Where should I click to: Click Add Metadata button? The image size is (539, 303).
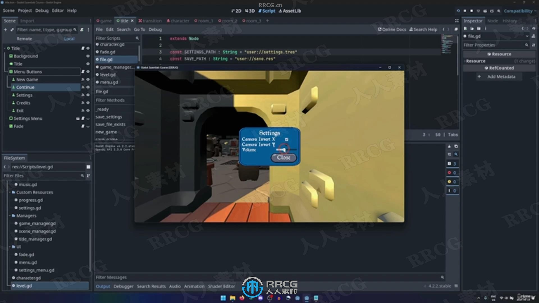499,77
